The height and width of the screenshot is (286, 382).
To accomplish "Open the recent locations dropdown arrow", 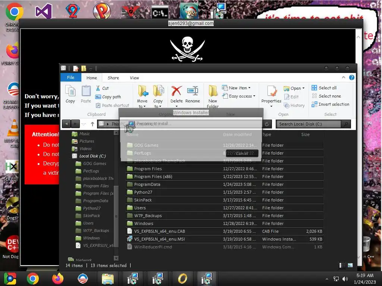I will tap(84, 124).
